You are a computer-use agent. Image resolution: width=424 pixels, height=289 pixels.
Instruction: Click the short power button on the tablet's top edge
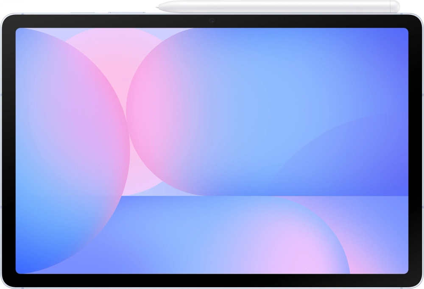coord(83,12)
